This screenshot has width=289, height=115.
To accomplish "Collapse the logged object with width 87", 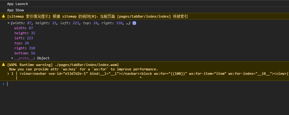I will point(8,23).
